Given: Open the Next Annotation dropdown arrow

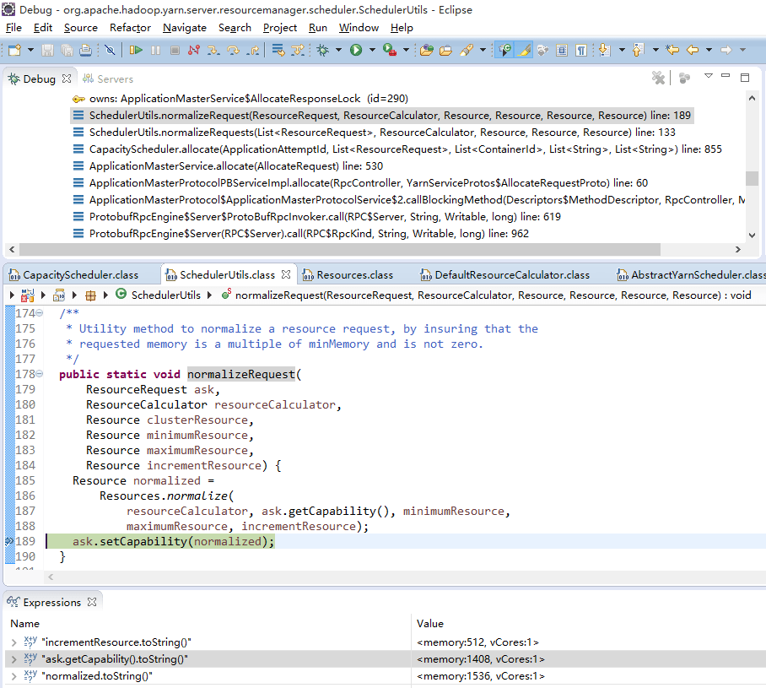Looking at the screenshot, I should [x=622, y=50].
